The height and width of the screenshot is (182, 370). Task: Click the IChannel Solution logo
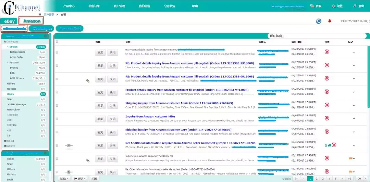[x=21, y=7]
